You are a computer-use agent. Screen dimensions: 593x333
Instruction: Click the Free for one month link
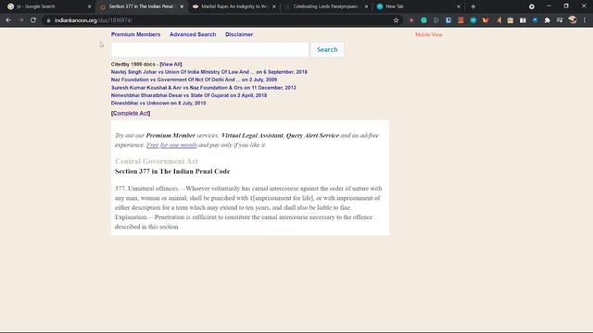[171, 145]
